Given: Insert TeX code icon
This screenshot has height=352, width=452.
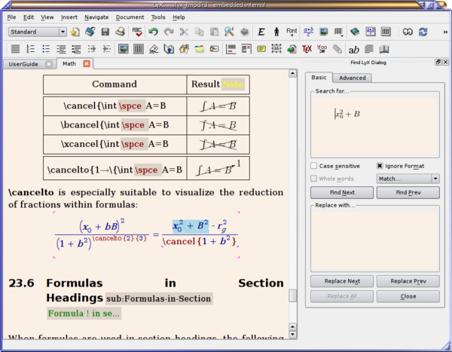Looking at the screenshot, I should click(x=307, y=49).
